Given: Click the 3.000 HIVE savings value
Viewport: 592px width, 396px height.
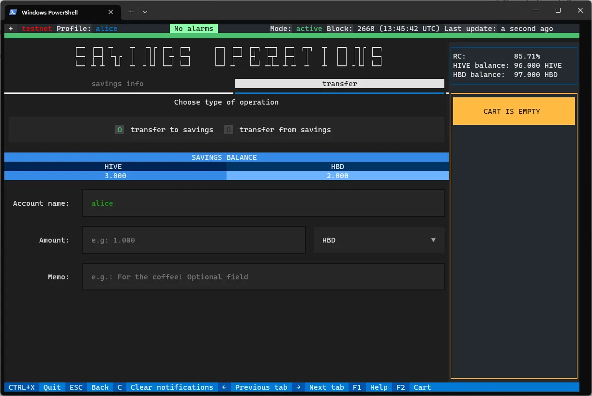Looking at the screenshot, I should (115, 176).
